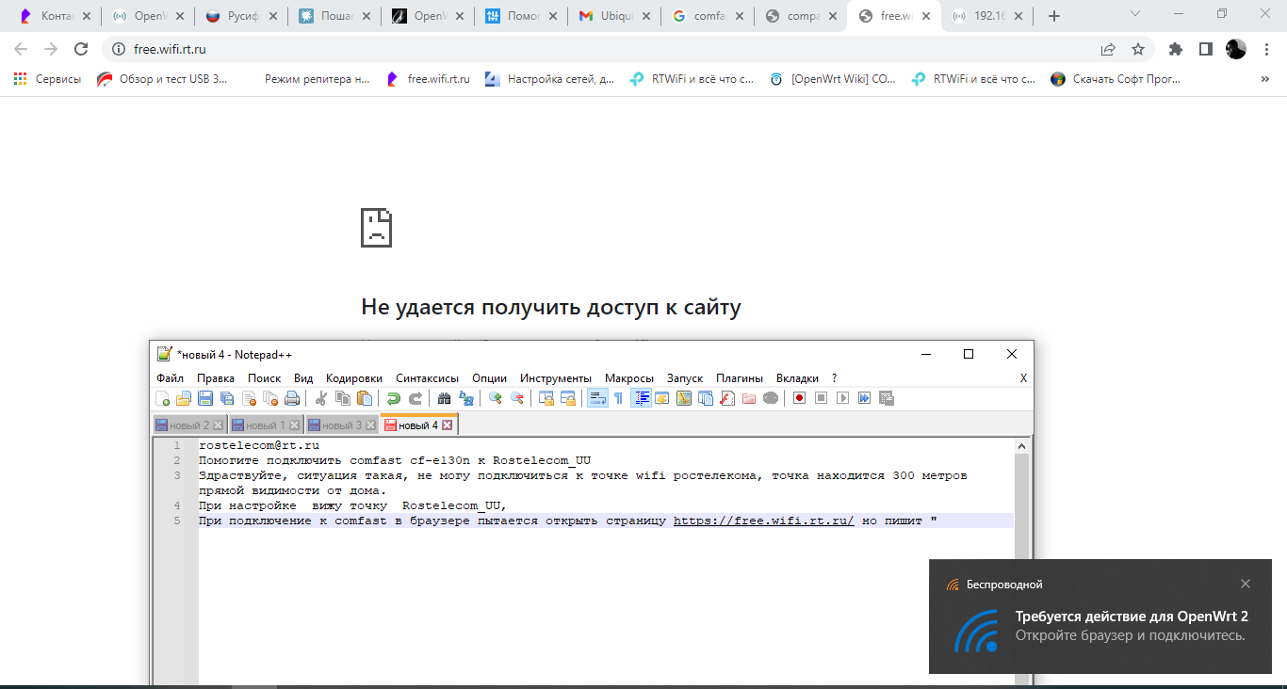Reload the free.wifi.rt.ru page
Image resolution: width=1287 pixels, height=689 pixels.
81,49
